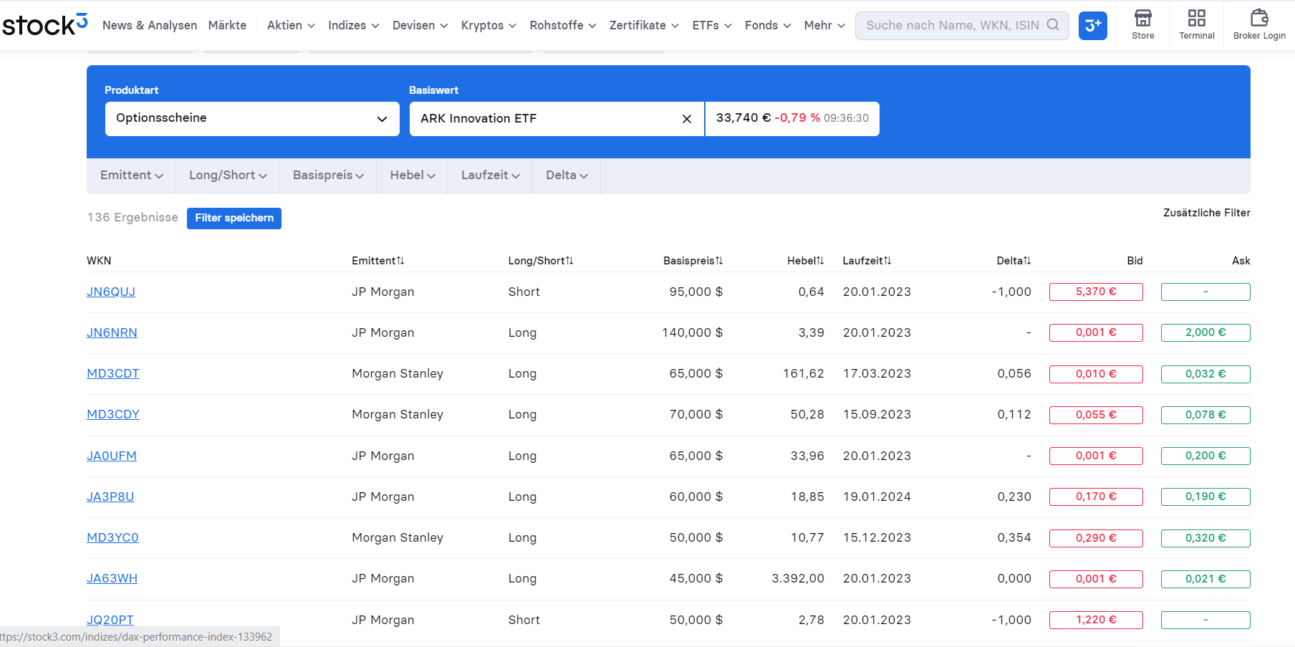Click Bid 1,220 € for JQ20PT
This screenshot has width=1295, height=647.
tap(1096, 620)
